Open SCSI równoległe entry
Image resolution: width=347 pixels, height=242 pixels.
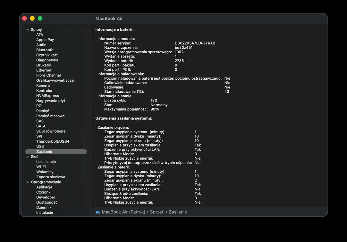point(51,131)
